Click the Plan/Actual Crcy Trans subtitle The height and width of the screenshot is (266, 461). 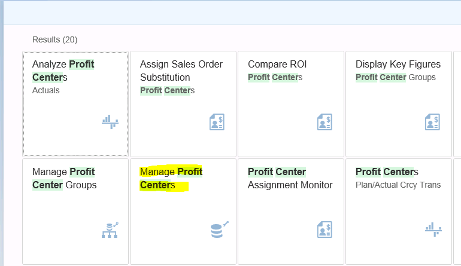tap(398, 185)
